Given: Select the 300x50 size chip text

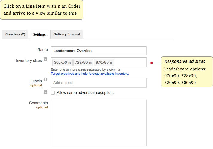Looking at the screenshot, I should 60,63.
